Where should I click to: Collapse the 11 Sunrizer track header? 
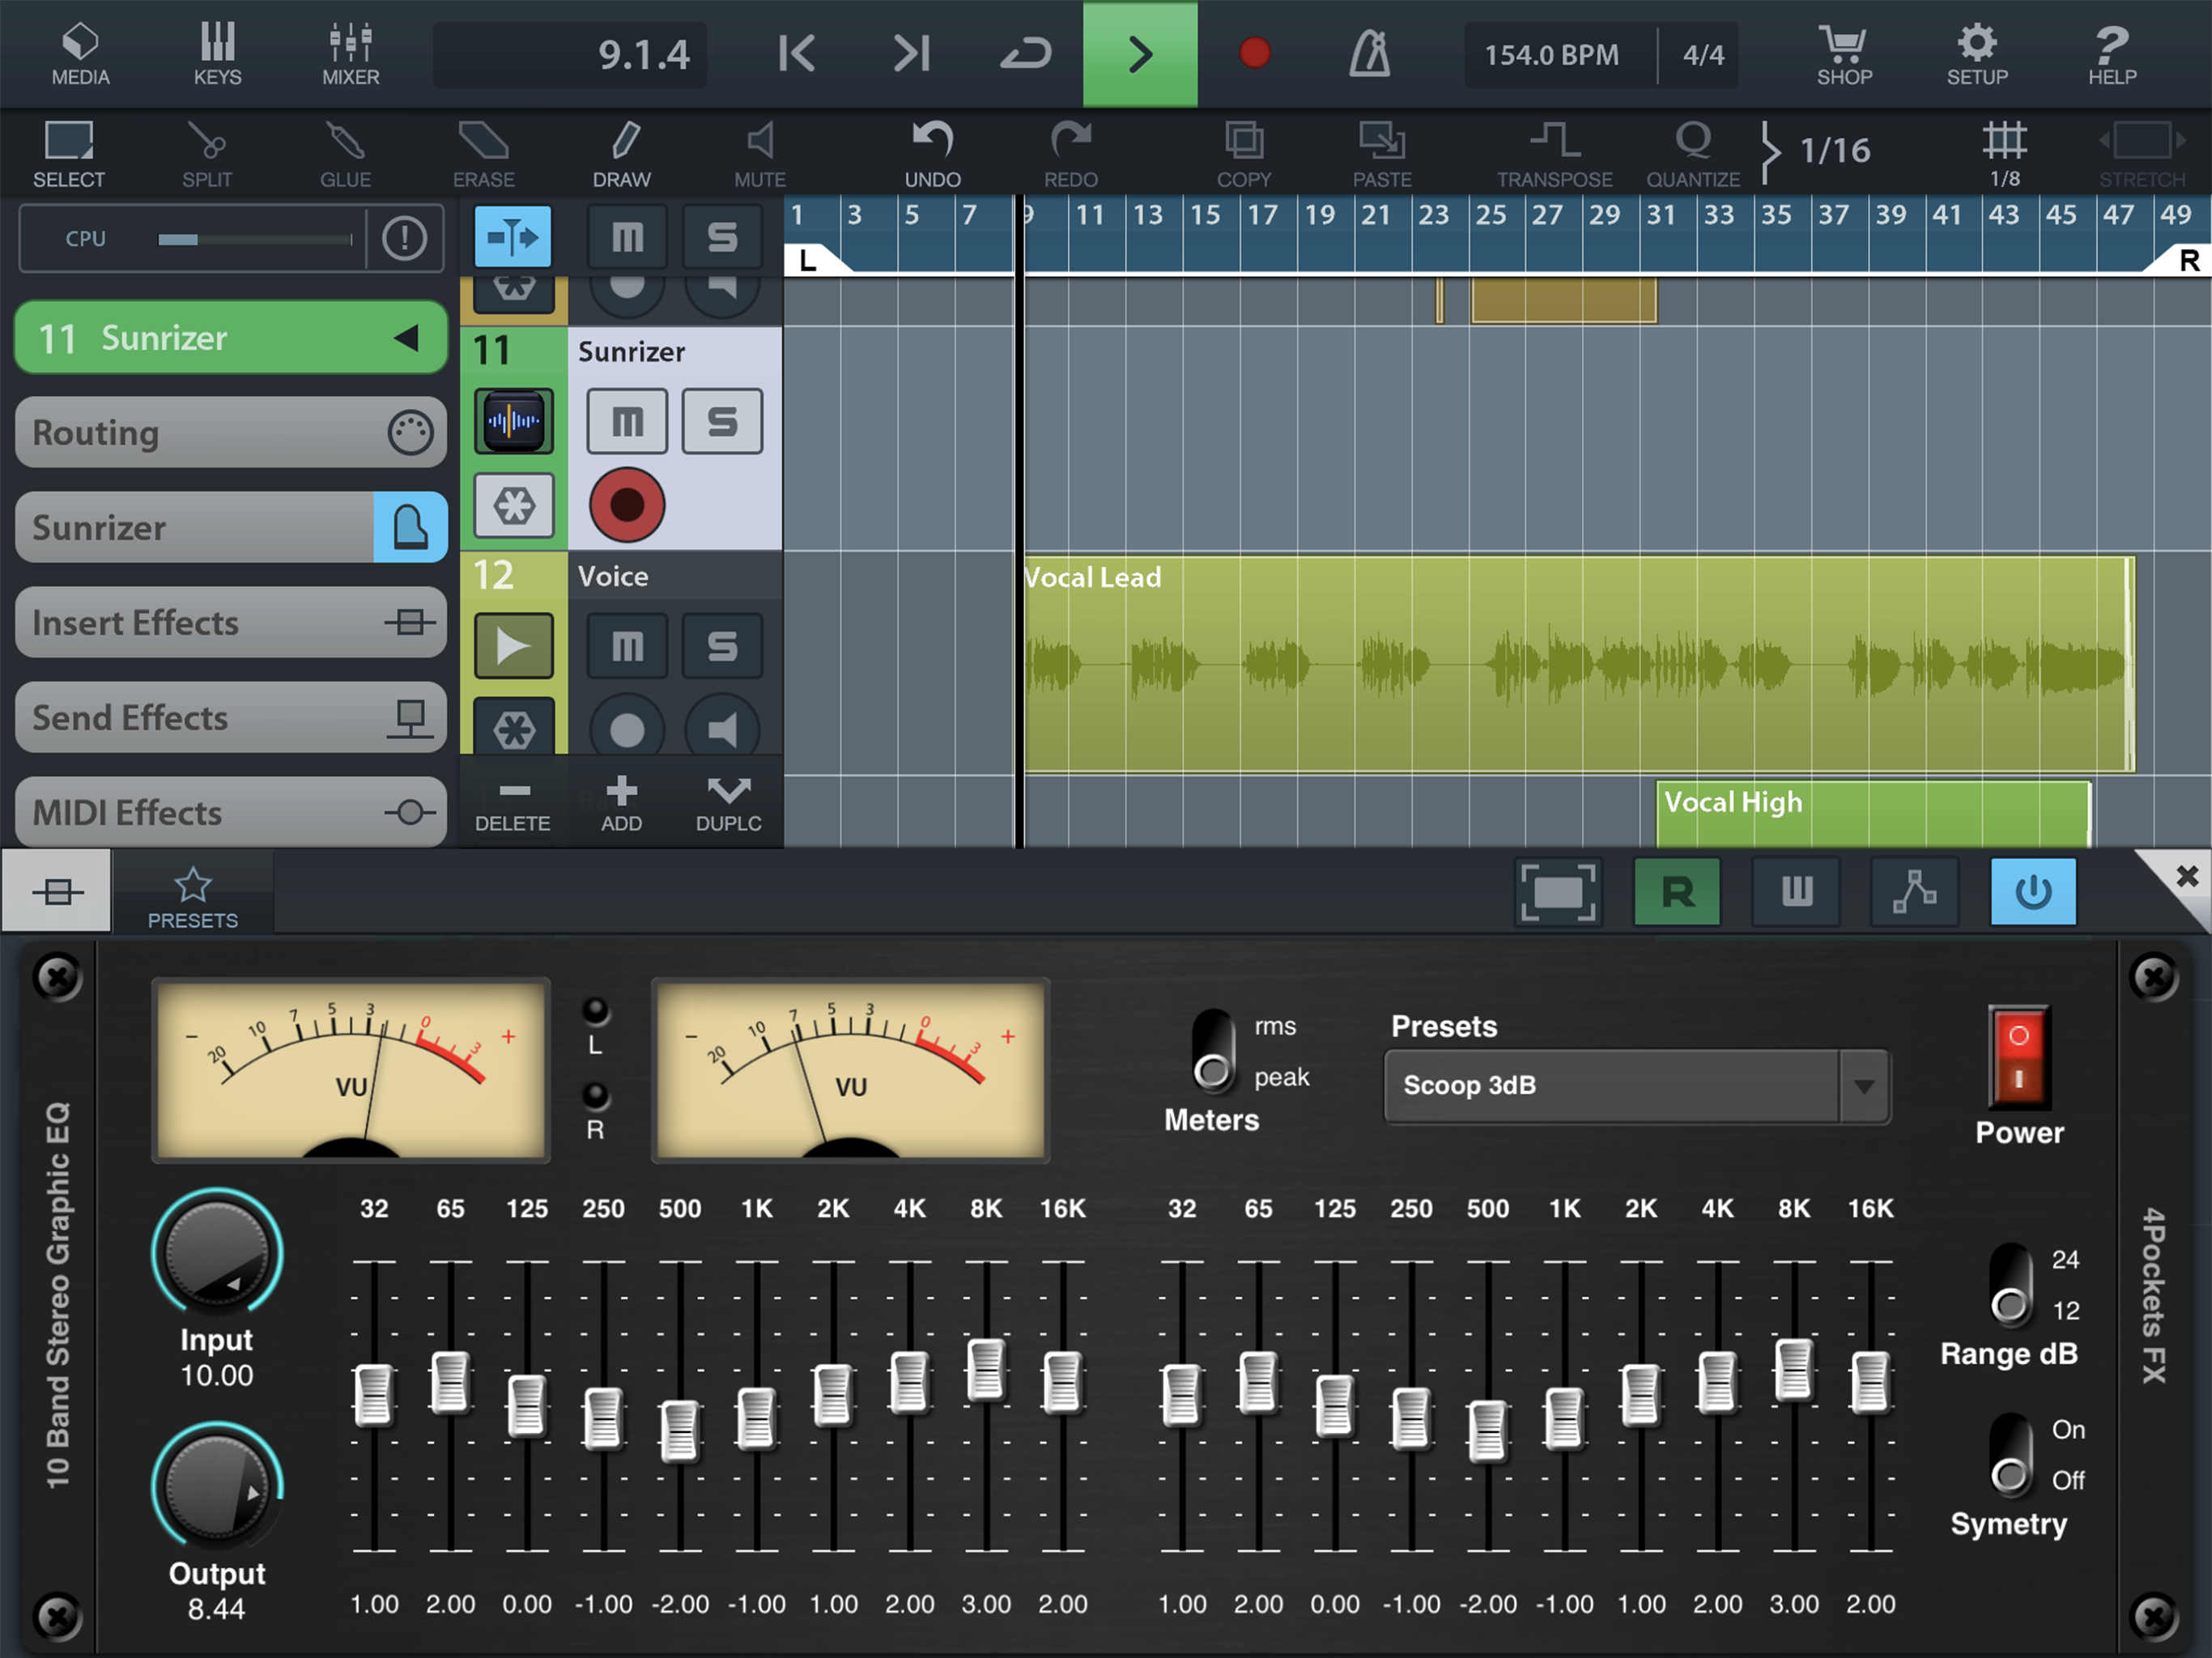(x=405, y=338)
